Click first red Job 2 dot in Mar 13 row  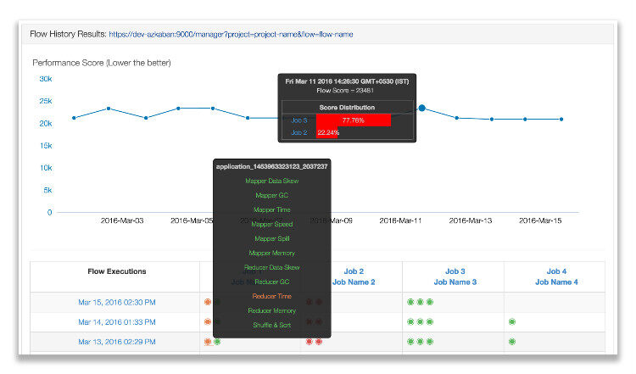(x=309, y=342)
